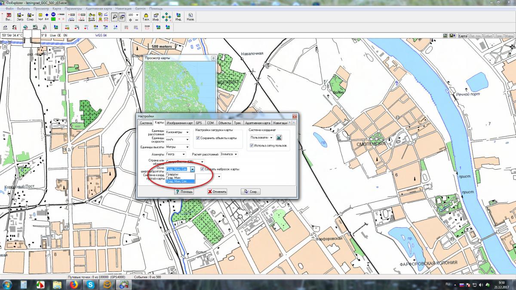Click the Просмотр карты overview thumbnail
Image resolution: width=516 pixels, height=290 pixels.
[179, 86]
